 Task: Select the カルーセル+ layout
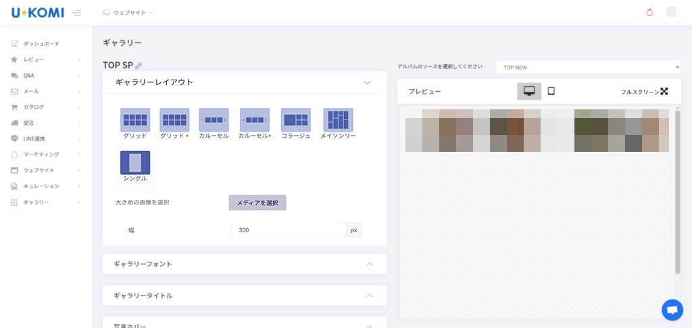255,124
